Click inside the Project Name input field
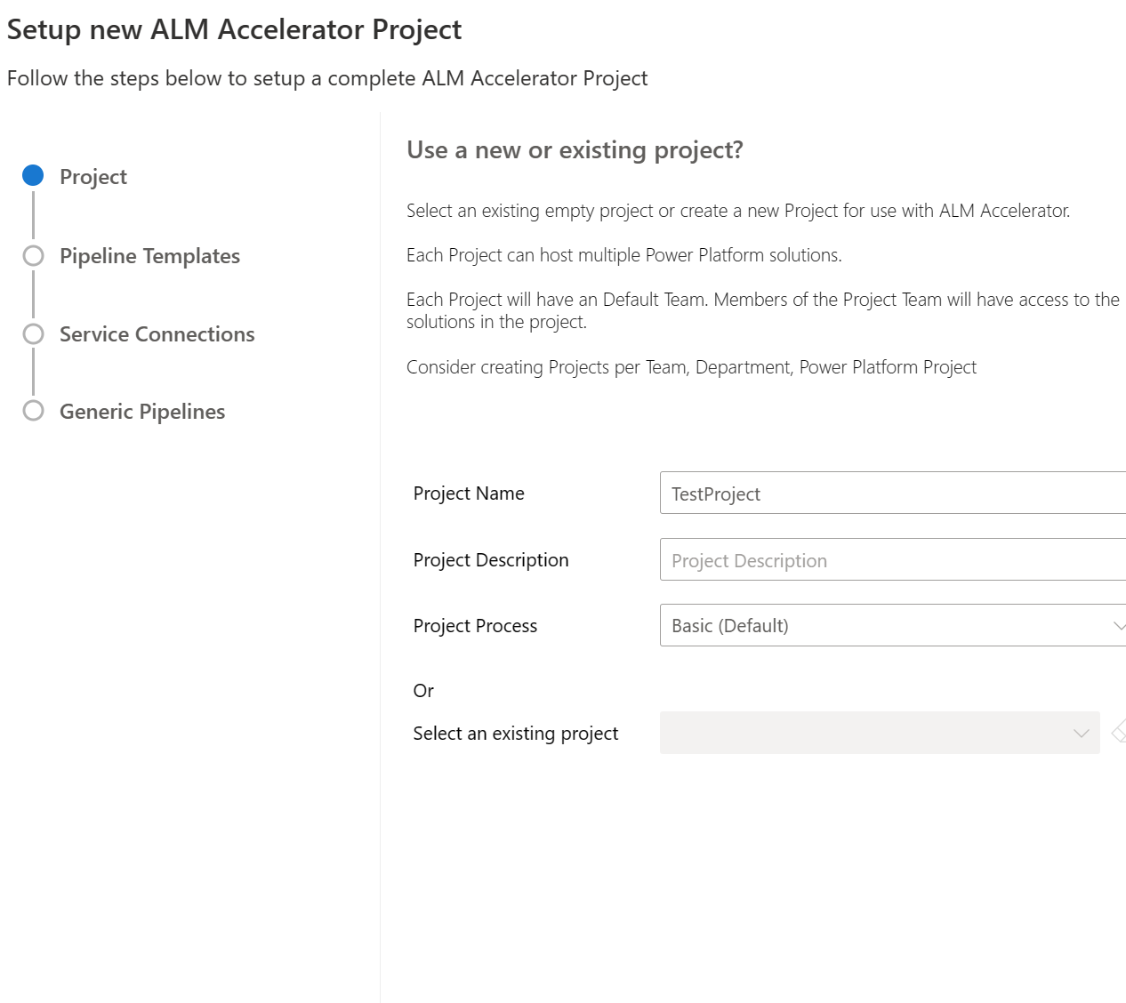The height and width of the screenshot is (1003, 1126). click(889, 493)
